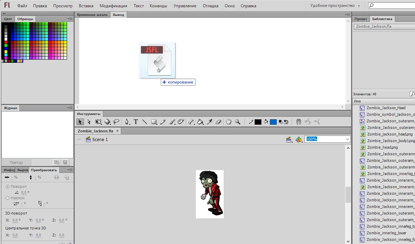Pick the Paint Bucket tool
The width and height of the screenshot is (415, 244).
[x=200, y=122]
